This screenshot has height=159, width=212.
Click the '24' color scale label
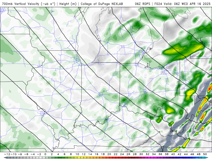(x=122, y=154)
